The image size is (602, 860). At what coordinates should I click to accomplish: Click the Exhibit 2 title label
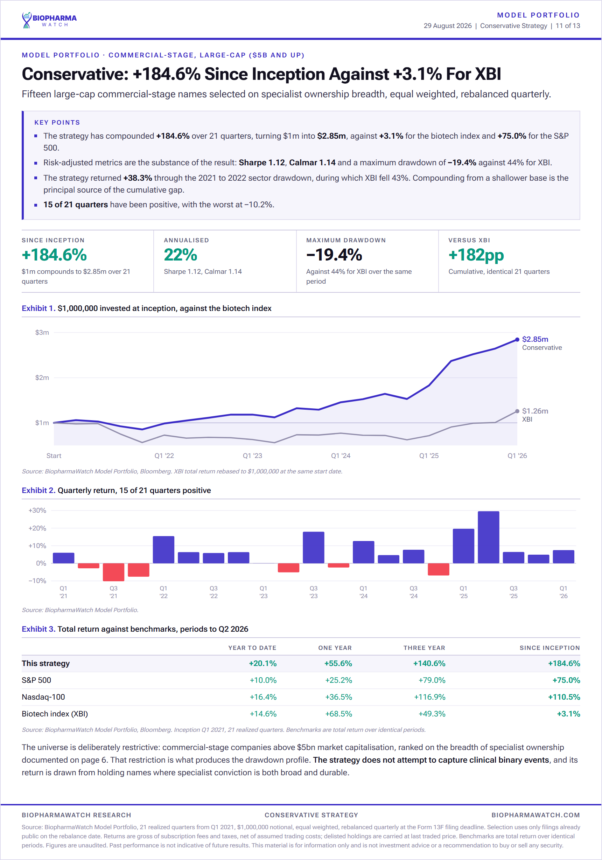pos(116,490)
